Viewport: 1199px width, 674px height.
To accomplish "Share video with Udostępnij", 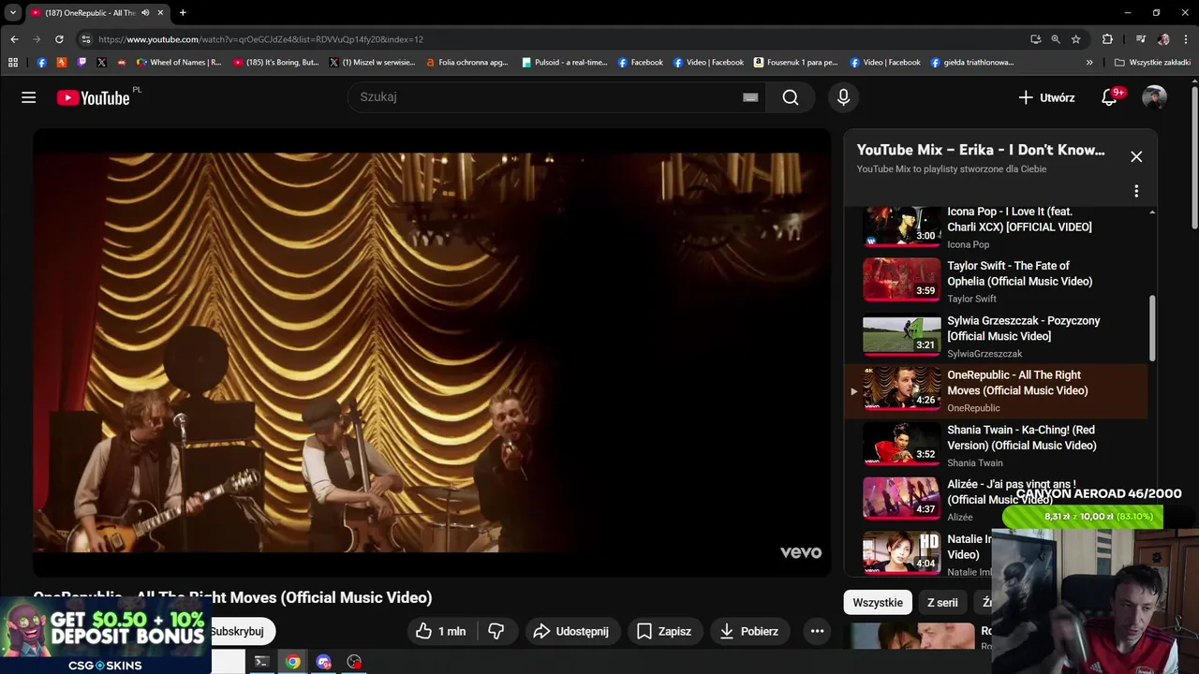I will (x=571, y=631).
